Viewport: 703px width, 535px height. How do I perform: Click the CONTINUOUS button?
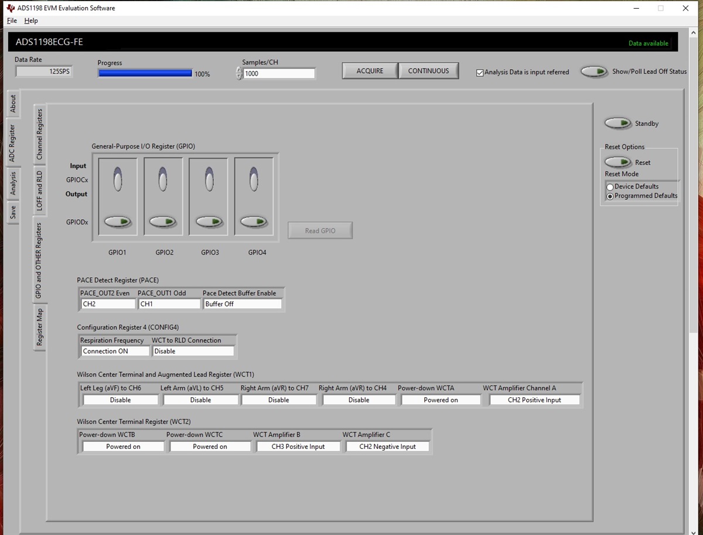tap(428, 71)
